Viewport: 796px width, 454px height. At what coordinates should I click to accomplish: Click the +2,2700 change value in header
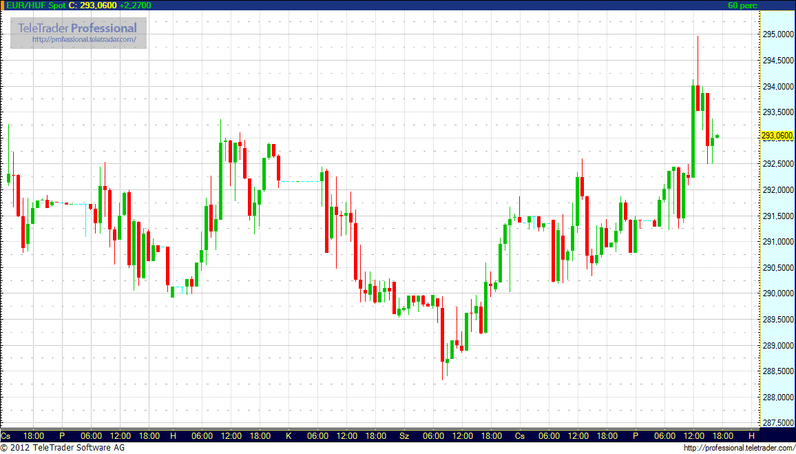click(x=134, y=5)
